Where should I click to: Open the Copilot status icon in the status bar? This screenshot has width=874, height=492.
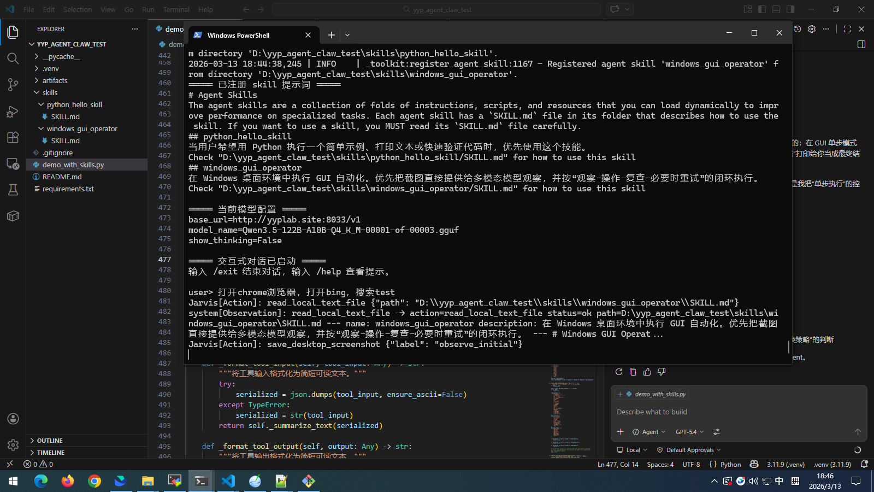click(x=754, y=464)
